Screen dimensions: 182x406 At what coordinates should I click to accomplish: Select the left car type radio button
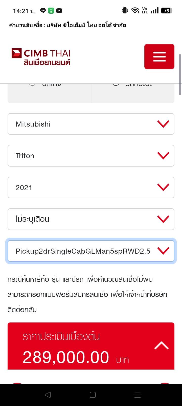tap(32, 84)
